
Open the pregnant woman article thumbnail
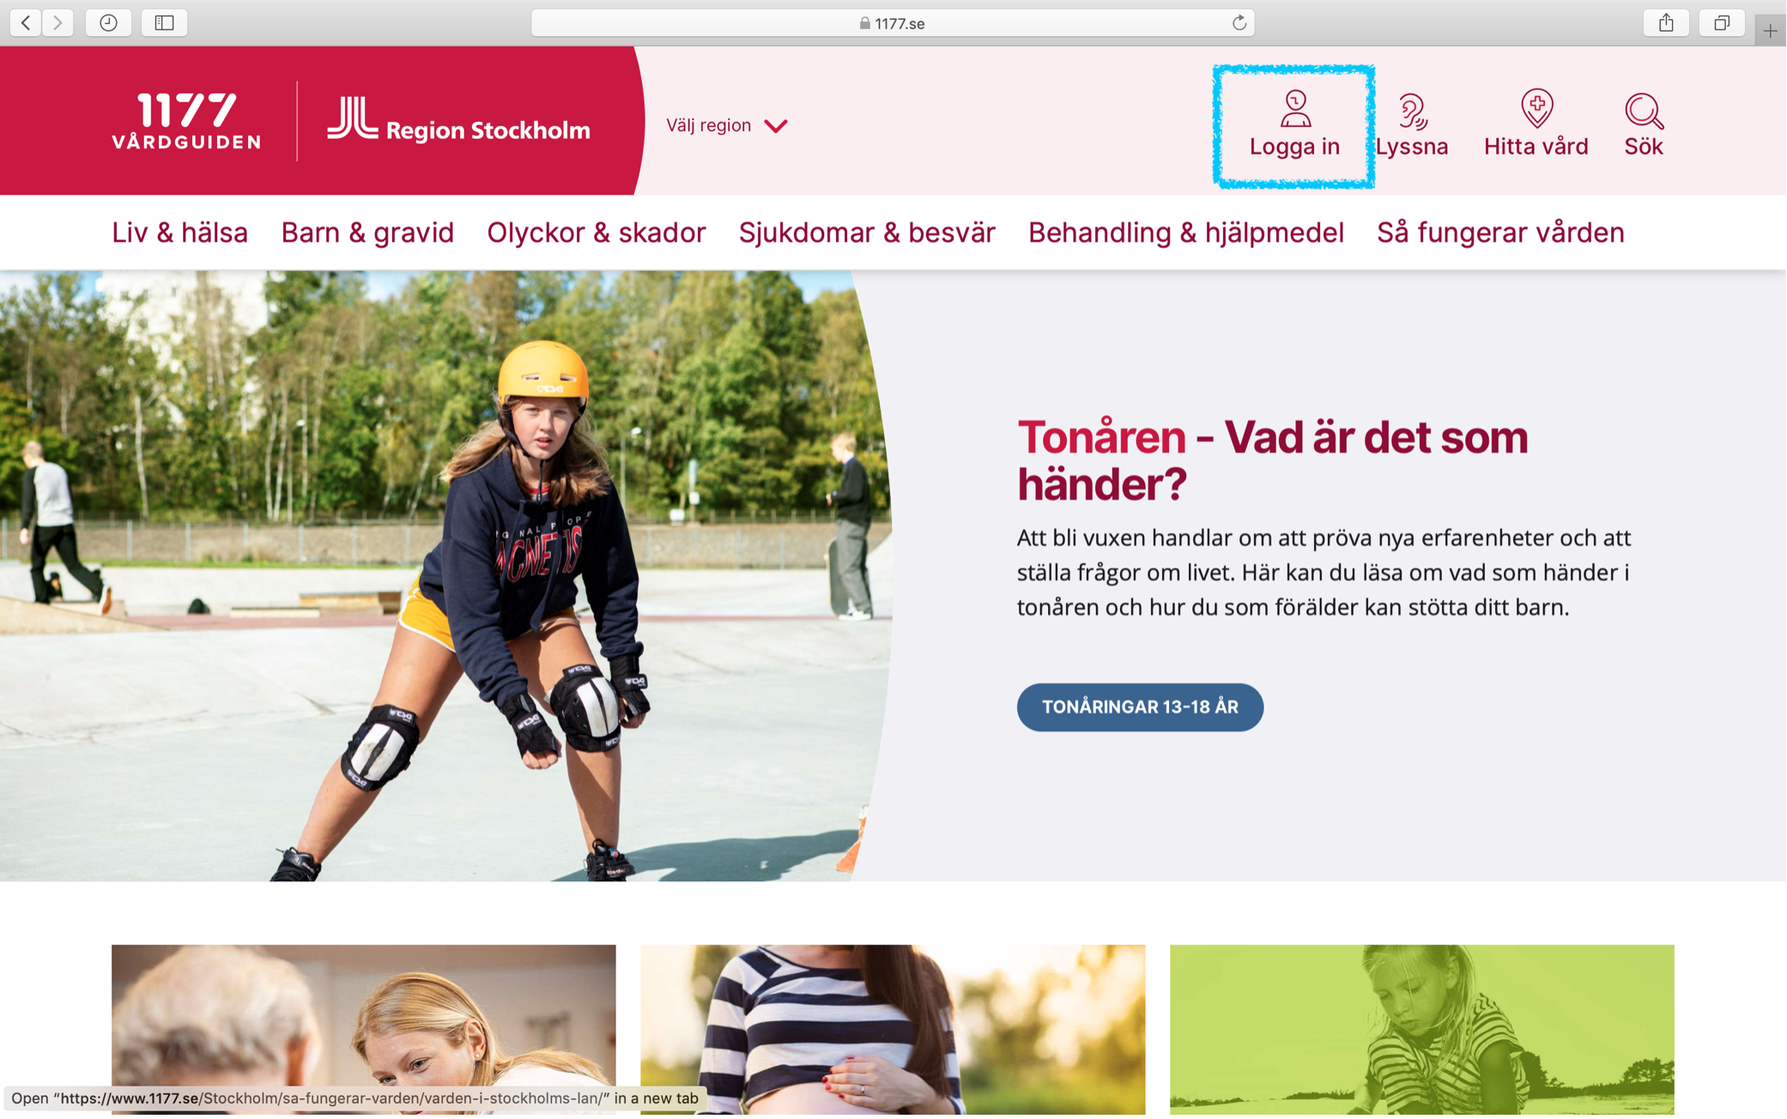(893, 1030)
